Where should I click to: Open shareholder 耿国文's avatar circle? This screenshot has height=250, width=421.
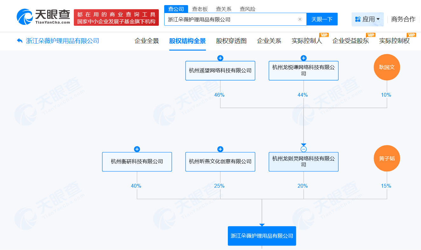coord(387,67)
